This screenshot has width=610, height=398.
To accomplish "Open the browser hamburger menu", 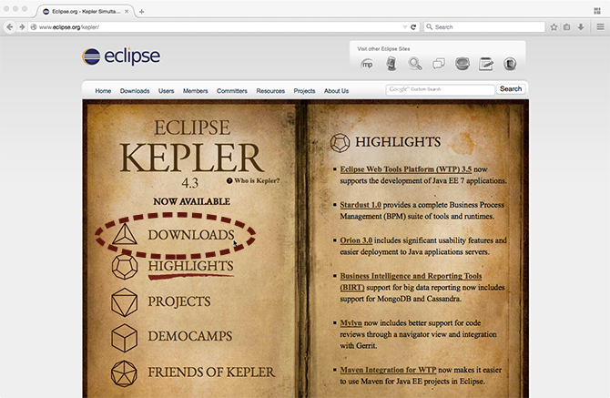I will [600, 26].
